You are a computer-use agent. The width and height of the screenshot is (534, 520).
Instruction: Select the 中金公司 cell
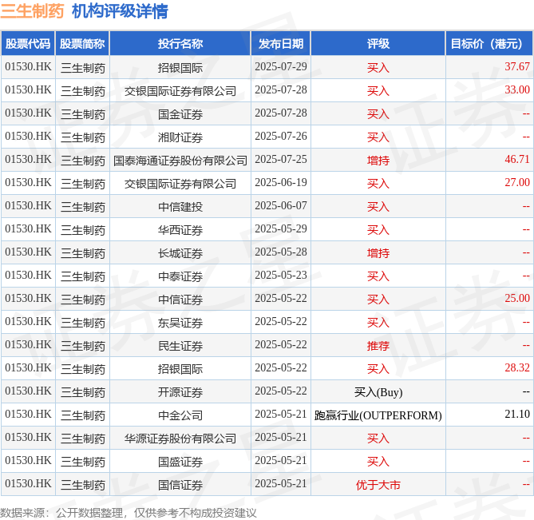(180, 415)
